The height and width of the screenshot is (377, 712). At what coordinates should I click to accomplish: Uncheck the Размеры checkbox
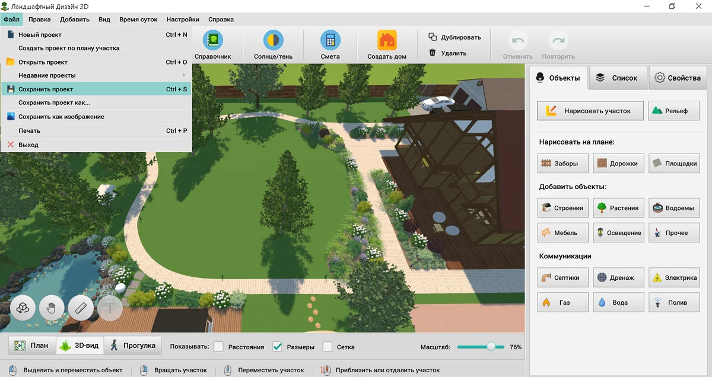pos(277,347)
